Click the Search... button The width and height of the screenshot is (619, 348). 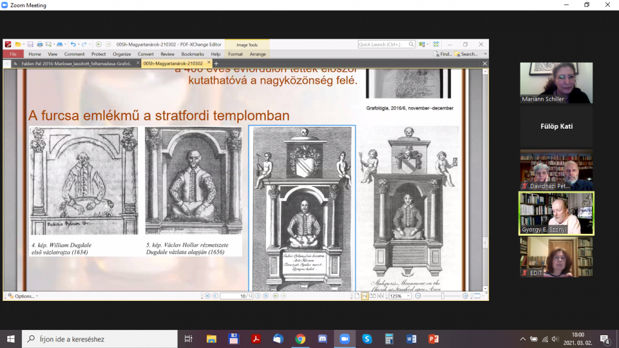coord(466,54)
